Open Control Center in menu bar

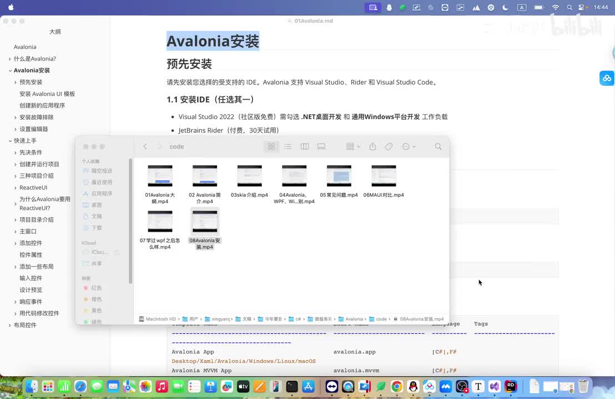581,7
